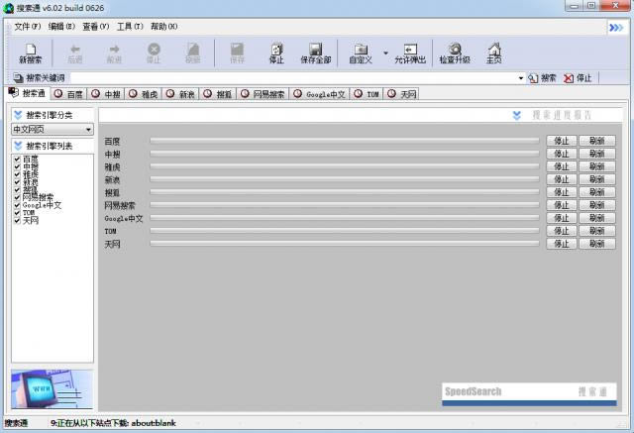The height and width of the screenshot is (433, 634).
Task: Click the 允许弹出 toolbar icon
Action: [410, 50]
